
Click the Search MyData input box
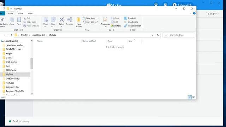[x=178, y=35]
